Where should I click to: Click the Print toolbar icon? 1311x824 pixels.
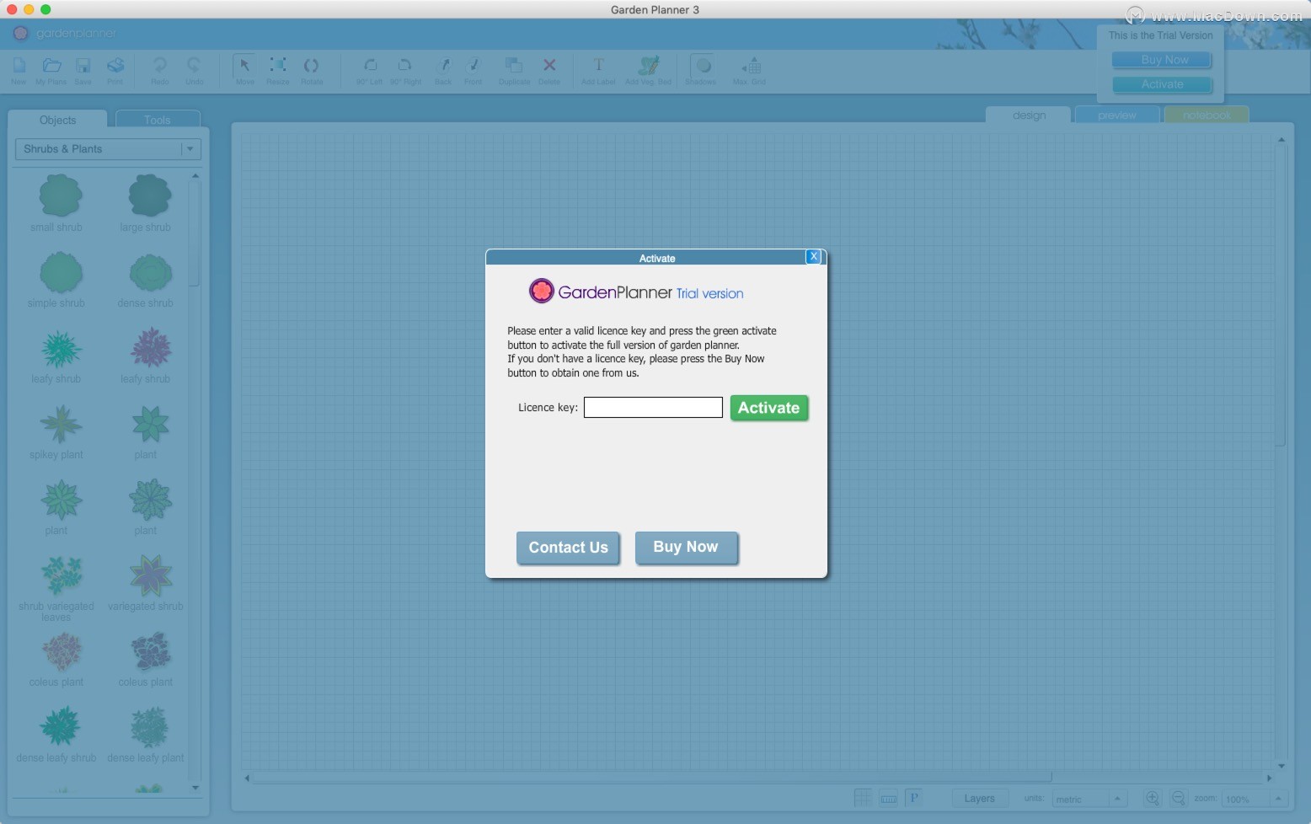(x=115, y=66)
